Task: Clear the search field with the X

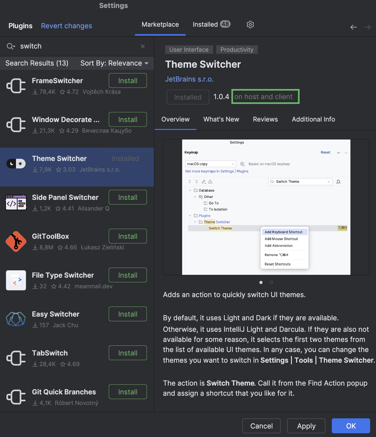Action: (143, 46)
